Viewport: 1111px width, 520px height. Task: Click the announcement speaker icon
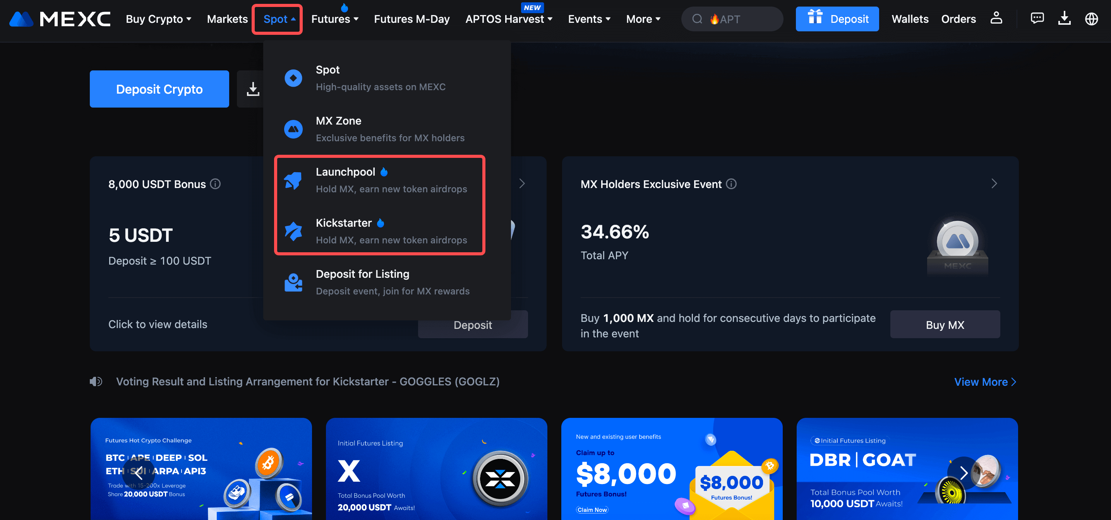point(96,381)
